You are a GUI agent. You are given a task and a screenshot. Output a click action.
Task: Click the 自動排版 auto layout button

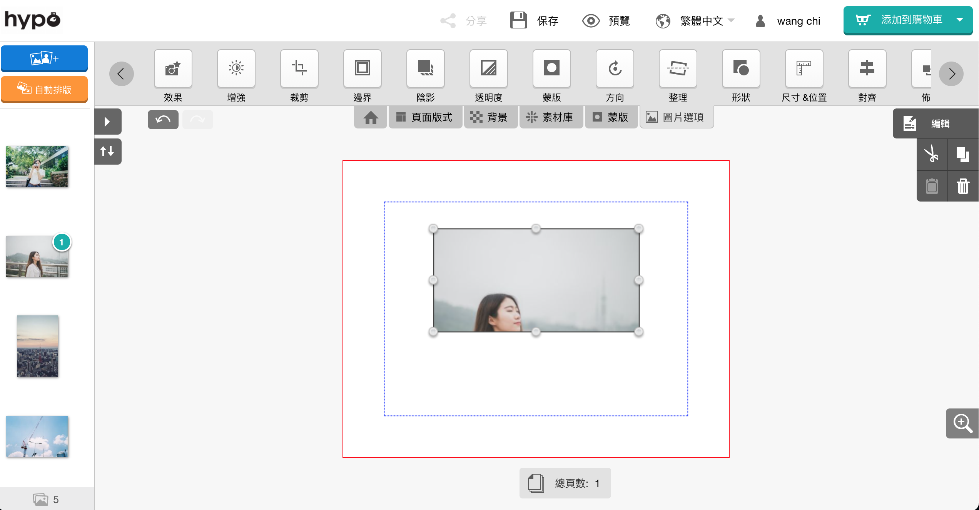(44, 90)
